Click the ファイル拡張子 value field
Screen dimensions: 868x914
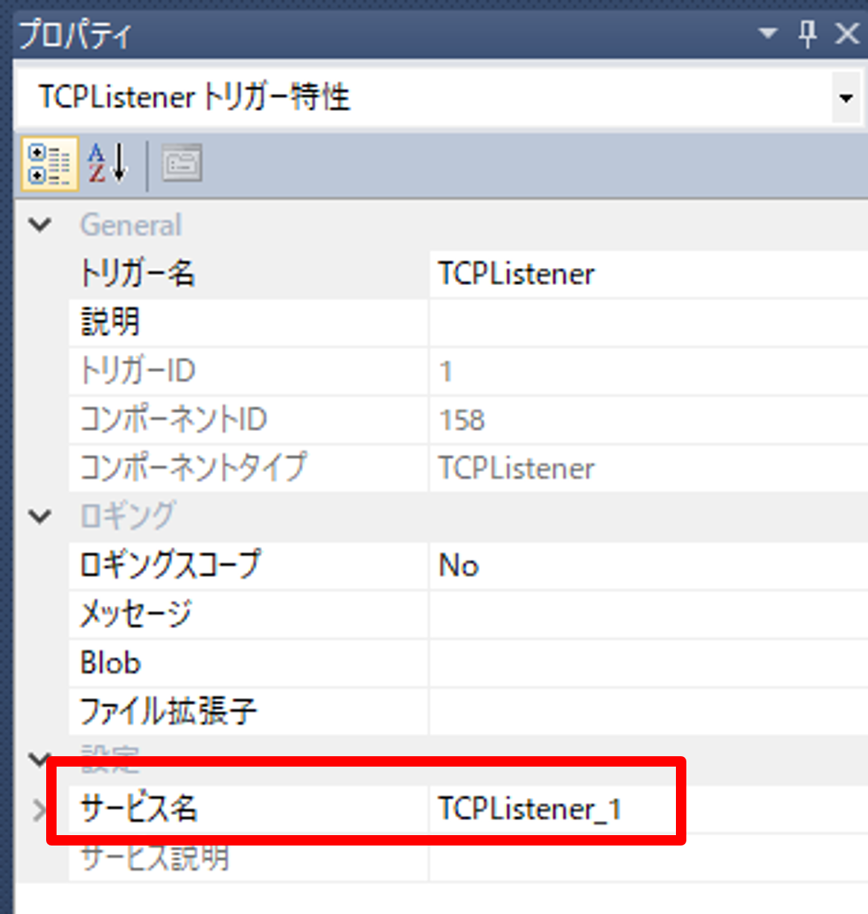coord(648,711)
